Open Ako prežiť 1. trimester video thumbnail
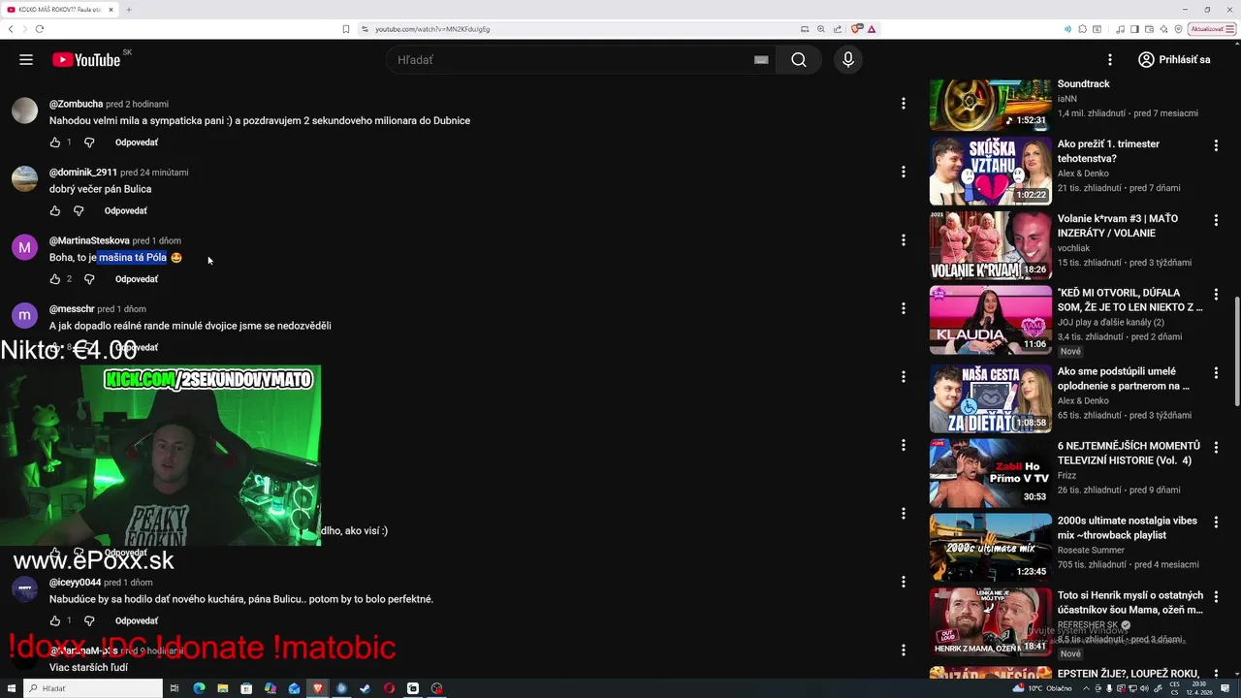 [990, 171]
